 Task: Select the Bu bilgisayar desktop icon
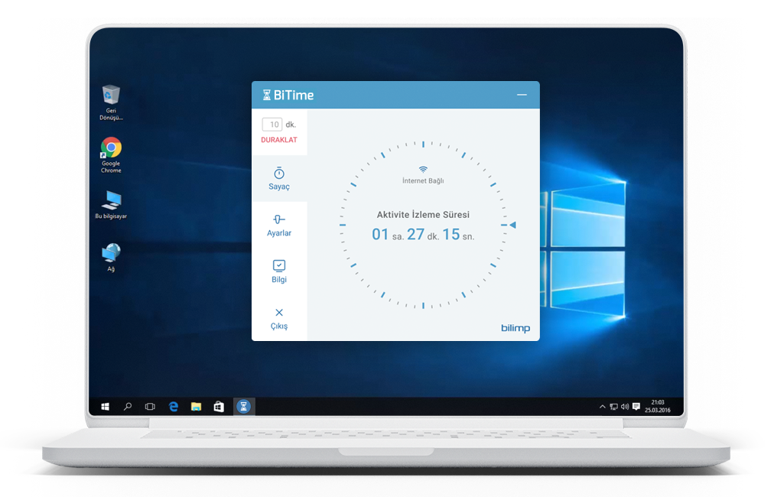click(x=111, y=201)
